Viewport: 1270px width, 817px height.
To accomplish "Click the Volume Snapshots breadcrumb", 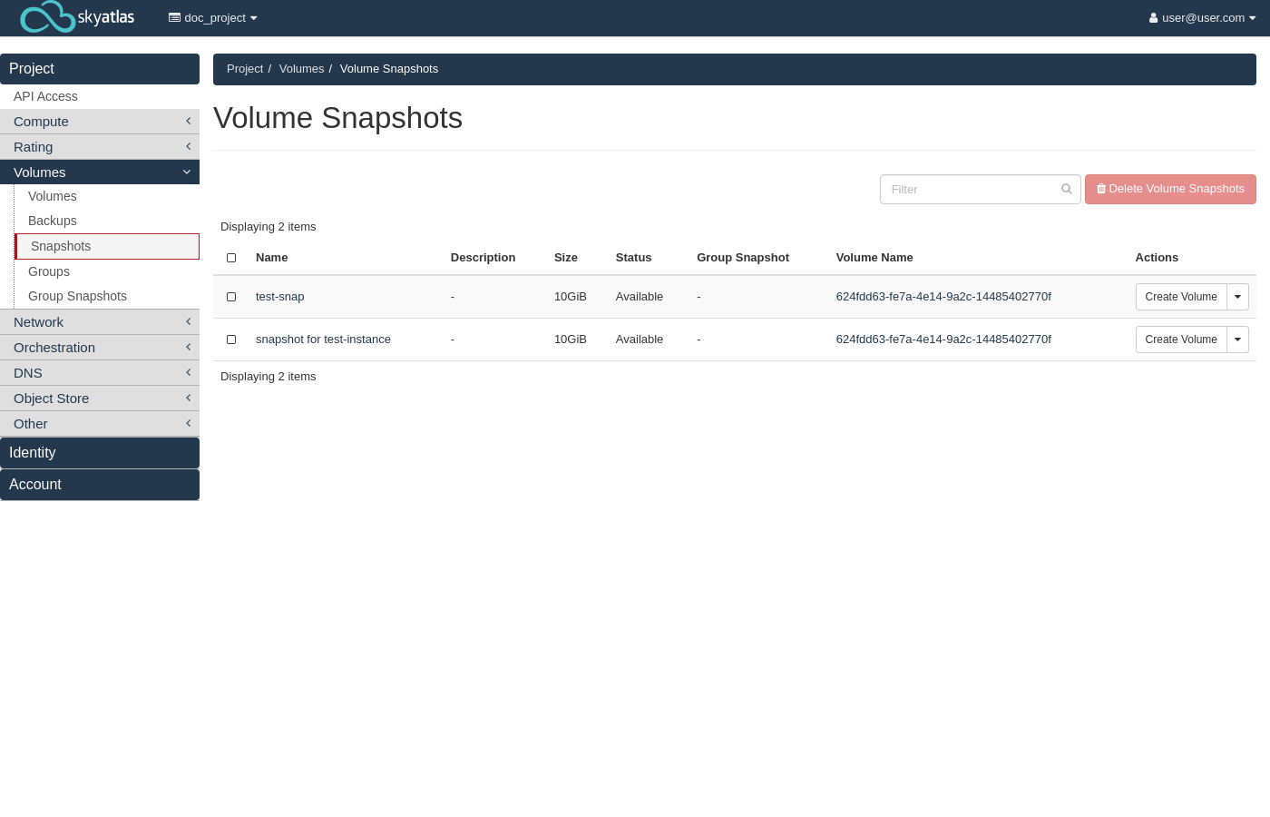I will tap(389, 69).
